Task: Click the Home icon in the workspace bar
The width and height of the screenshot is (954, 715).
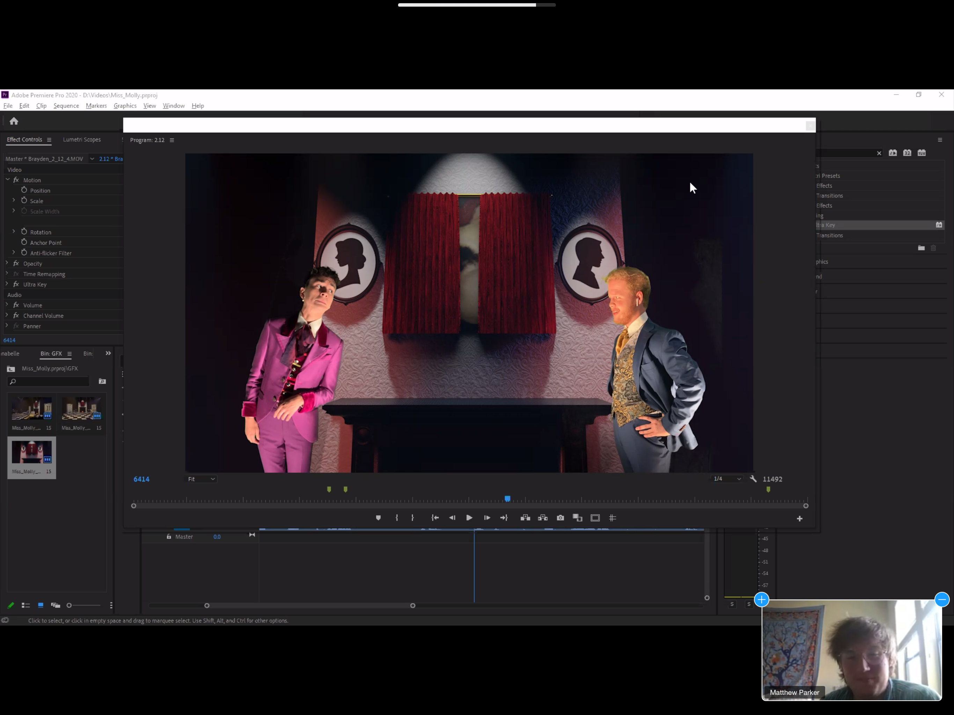Action: (x=14, y=121)
